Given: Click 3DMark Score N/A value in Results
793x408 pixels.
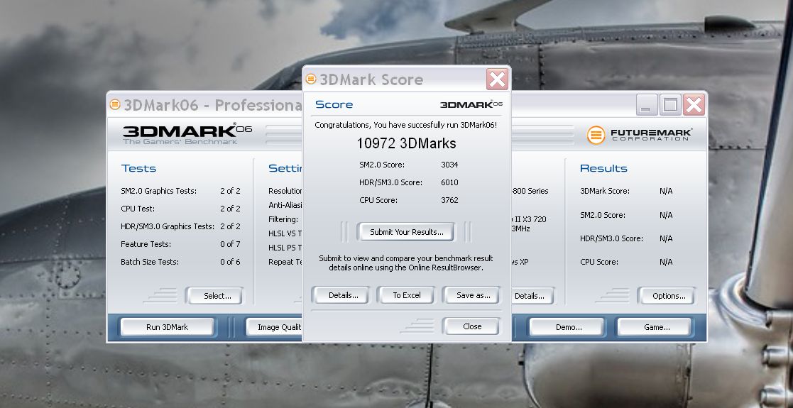Looking at the screenshot, I should 666,191.
